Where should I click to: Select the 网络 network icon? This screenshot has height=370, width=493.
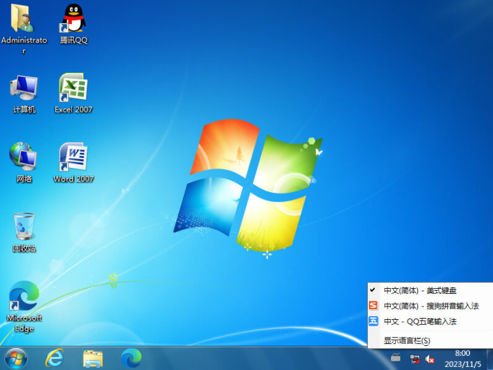coord(24,162)
